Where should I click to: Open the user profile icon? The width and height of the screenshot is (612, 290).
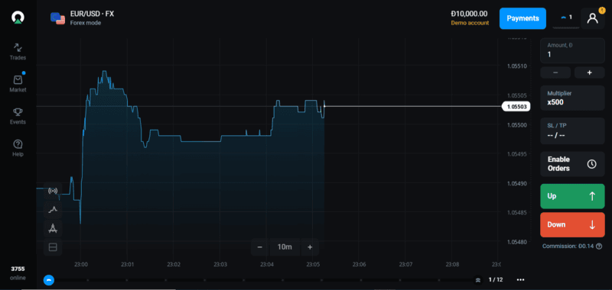(x=592, y=18)
